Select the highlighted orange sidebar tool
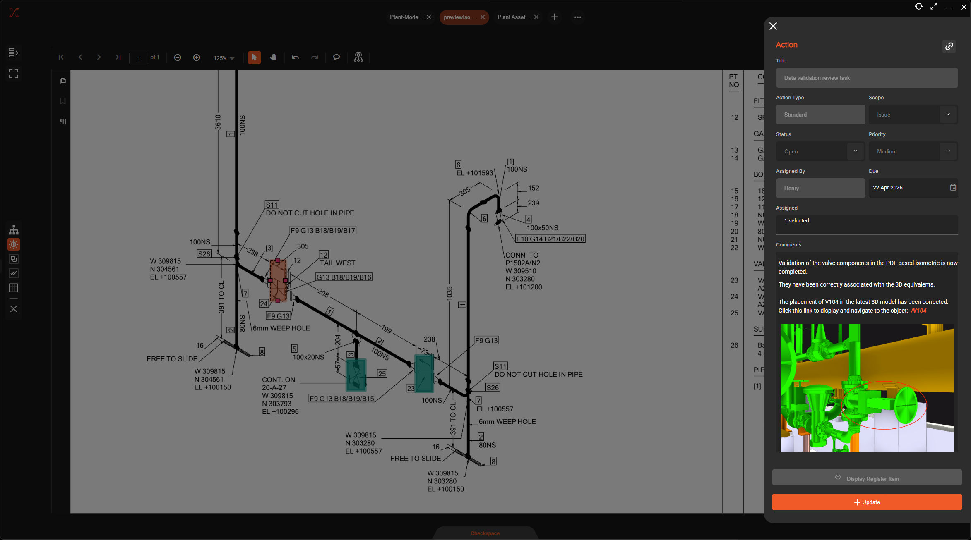 pos(14,244)
